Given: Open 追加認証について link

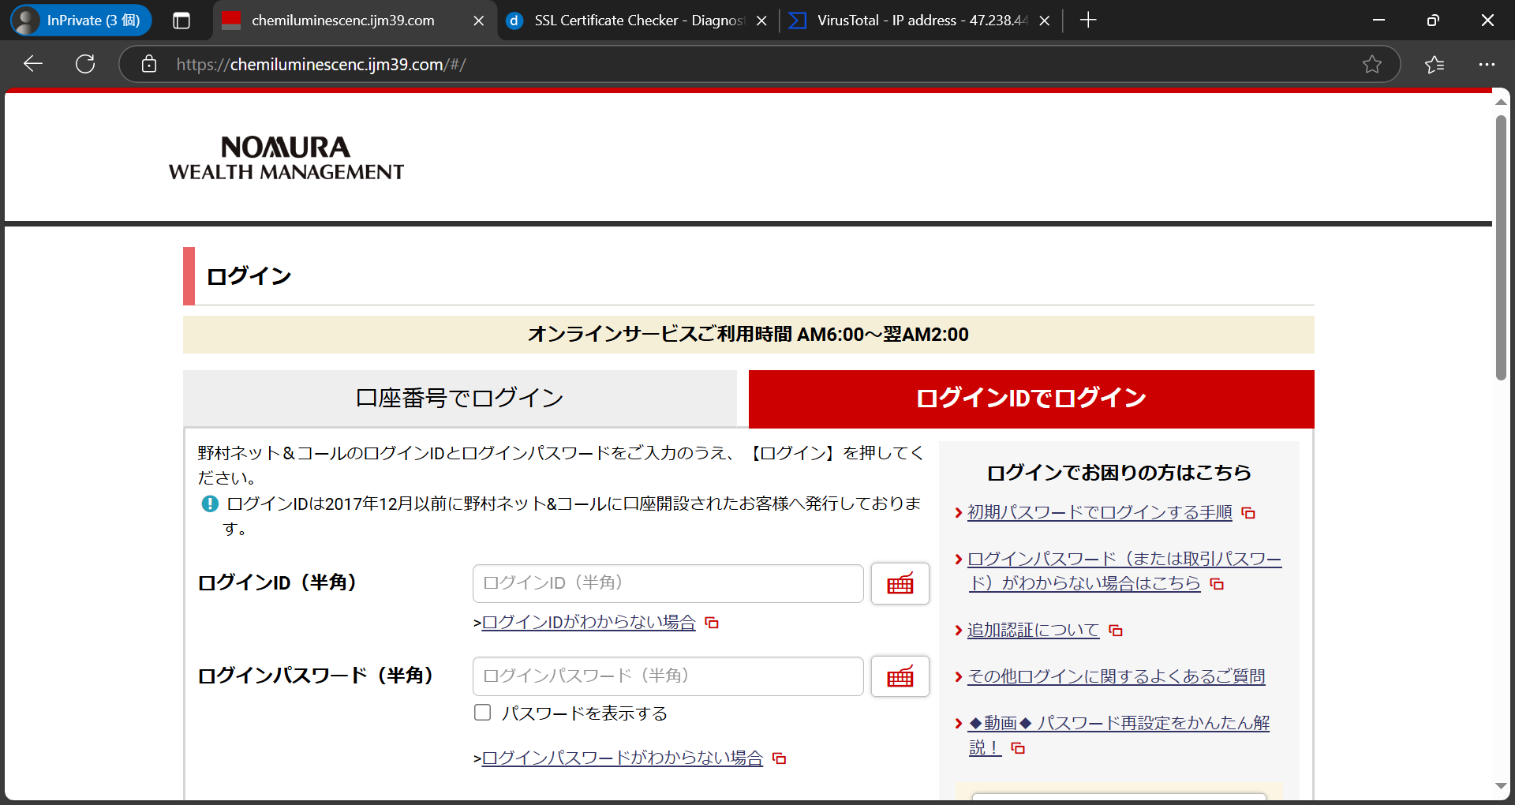Looking at the screenshot, I should 1033,630.
